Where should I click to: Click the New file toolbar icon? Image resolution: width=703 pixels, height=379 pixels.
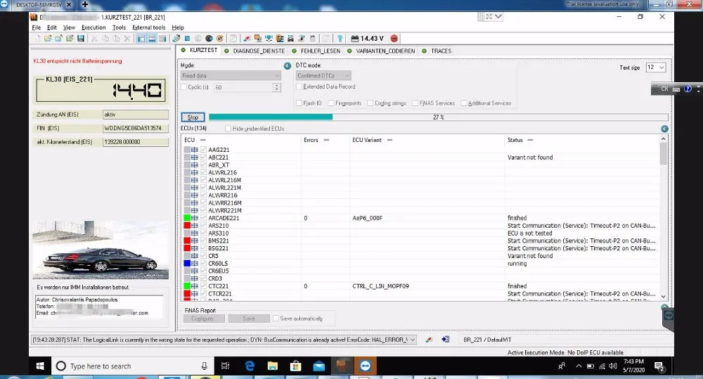pyautogui.click(x=37, y=39)
